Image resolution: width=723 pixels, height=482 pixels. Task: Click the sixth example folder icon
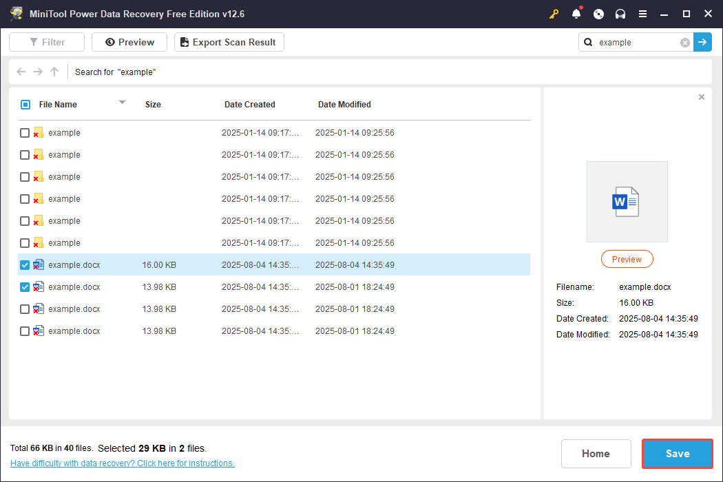pyautogui.click(x=39, y=243)
